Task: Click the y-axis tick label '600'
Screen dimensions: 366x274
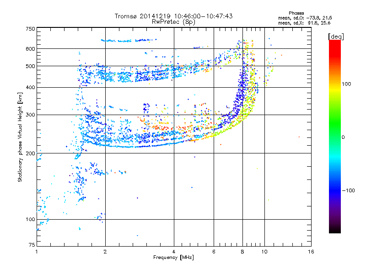Action: [31, 49]
